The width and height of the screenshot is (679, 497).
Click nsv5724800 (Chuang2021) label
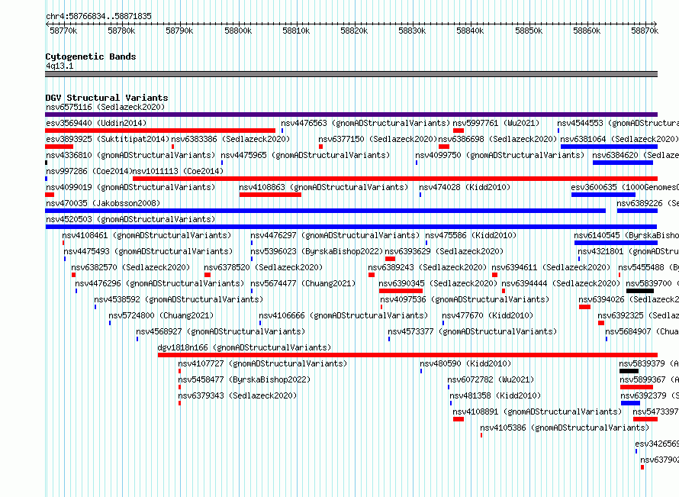point(161,315)
